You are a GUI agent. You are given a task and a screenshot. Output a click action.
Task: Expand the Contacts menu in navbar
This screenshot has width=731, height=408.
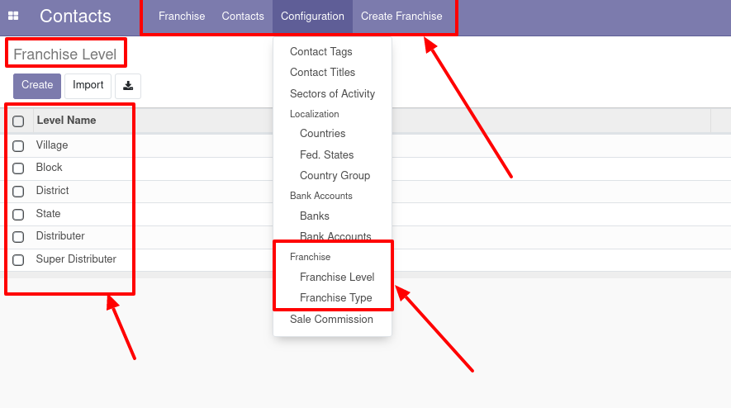(x=243, y=16)
